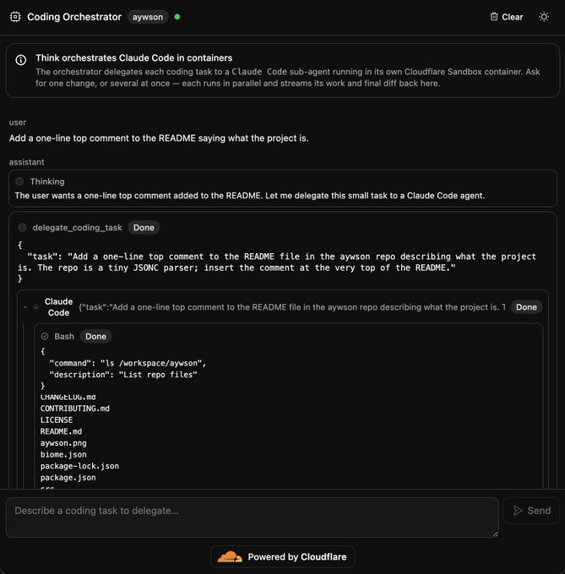Click the green connection status dot

coord(177,17)
